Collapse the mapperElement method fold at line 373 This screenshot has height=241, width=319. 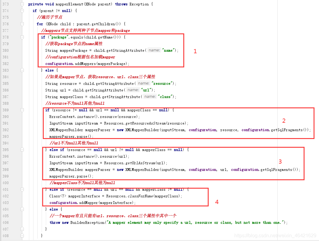point(22,4)
